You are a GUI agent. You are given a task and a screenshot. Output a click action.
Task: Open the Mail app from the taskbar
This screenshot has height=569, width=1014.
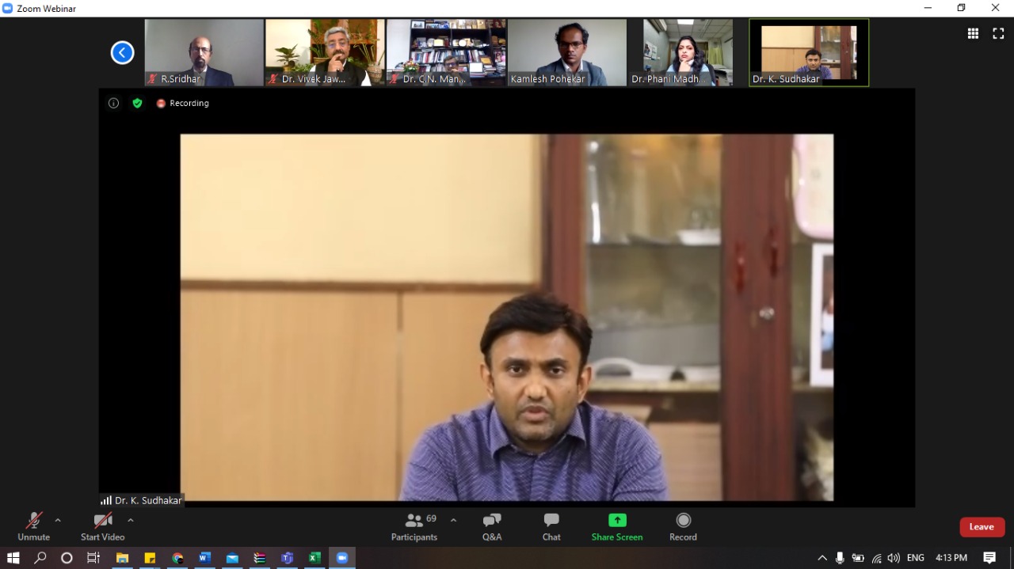click(x=232, y=558)
